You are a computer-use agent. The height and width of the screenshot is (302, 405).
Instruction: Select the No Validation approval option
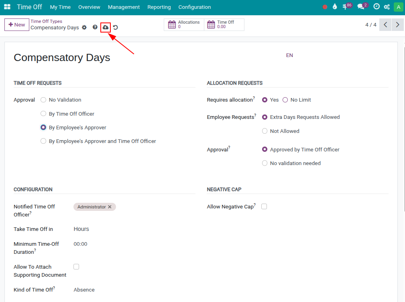(x=43, y=100)
